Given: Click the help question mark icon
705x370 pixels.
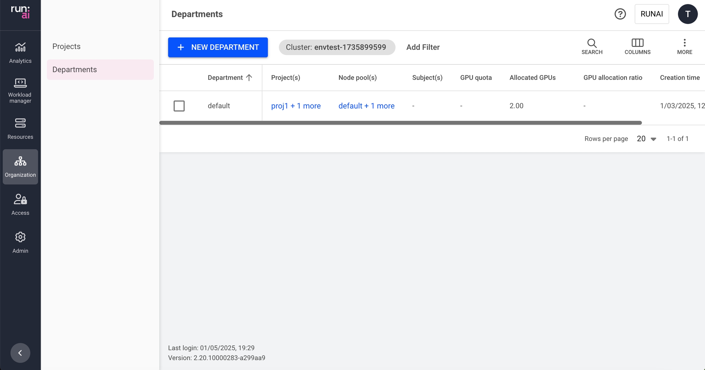Looking at the screenshot, I should (620, 14).
